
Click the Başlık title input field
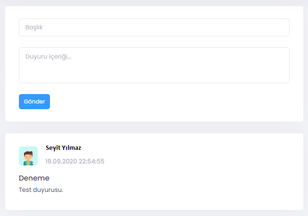tap(154, 27)
